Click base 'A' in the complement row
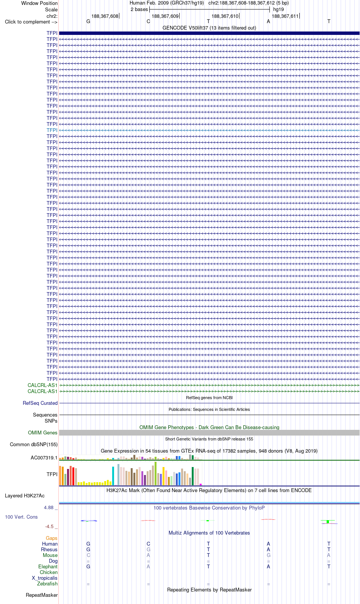 pyautogui.click(x=268, y=21)
